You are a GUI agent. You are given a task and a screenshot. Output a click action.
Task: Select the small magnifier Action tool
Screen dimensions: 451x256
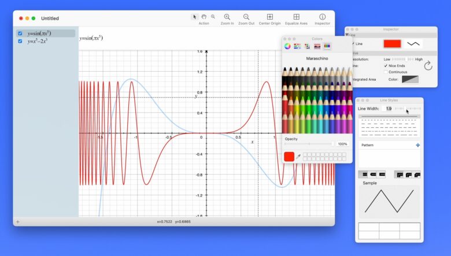pyautogui.click(x=213, y=17)
